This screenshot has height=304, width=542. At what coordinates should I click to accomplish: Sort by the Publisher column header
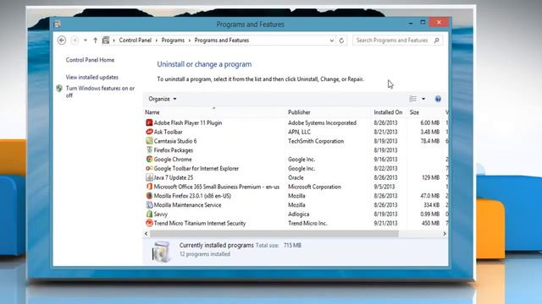point(299,112)
